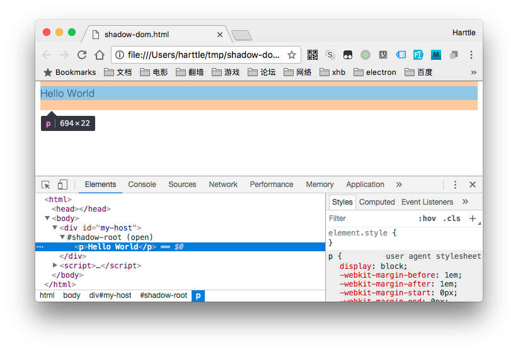Click the QR code extension icon
This screenshot has width=518, height=352.
coord(313,55)
